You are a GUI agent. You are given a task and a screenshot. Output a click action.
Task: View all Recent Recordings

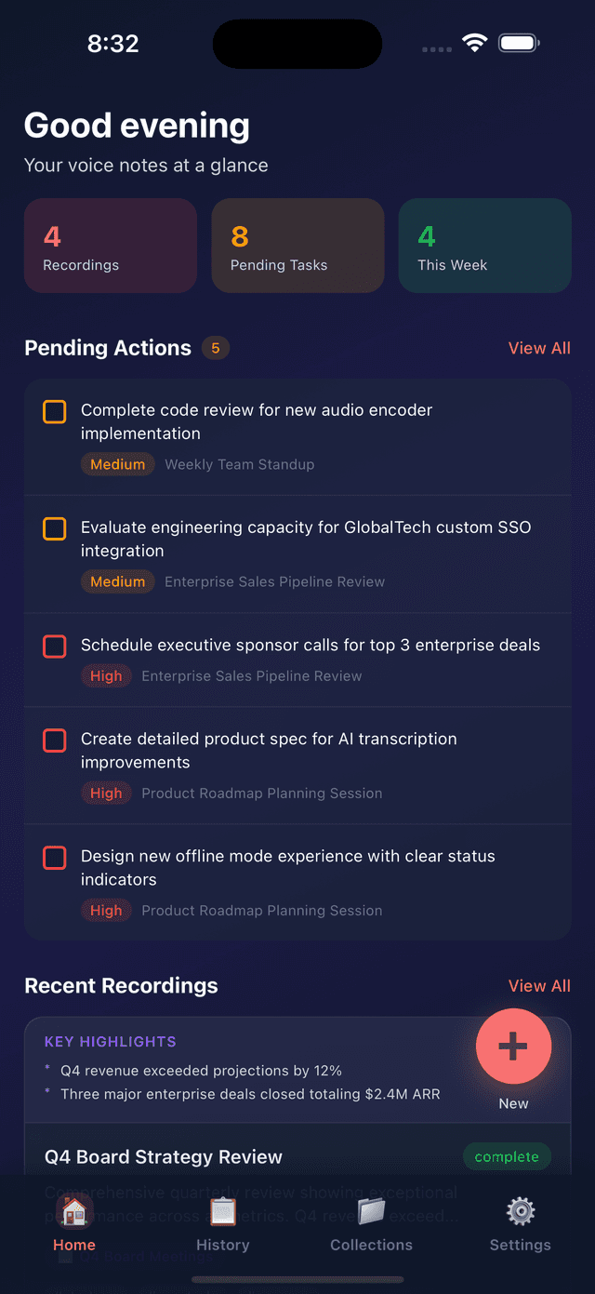click(539, 986)
